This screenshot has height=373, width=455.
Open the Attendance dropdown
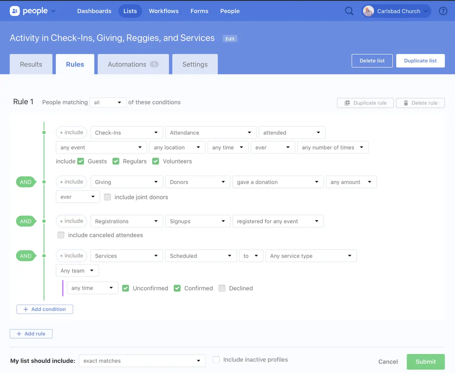[211, 133]
